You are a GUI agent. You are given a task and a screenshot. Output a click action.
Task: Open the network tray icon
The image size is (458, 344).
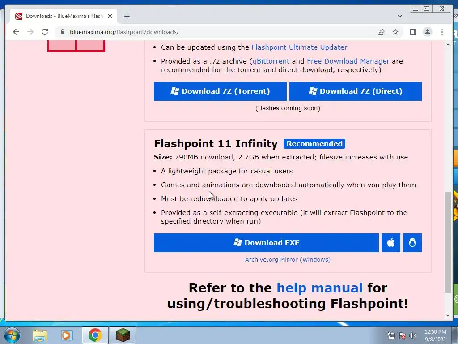coord(391,335)
